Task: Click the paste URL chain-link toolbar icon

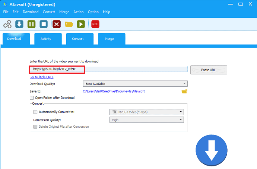Action: pyautogui.click(x=7, y=24)
